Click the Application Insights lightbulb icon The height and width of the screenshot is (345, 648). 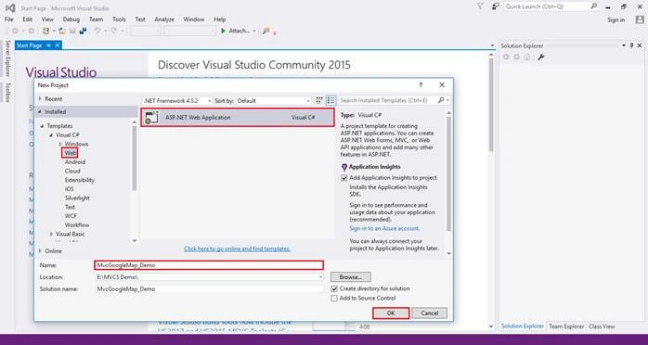pyautogui.click(x=344, y=167)
